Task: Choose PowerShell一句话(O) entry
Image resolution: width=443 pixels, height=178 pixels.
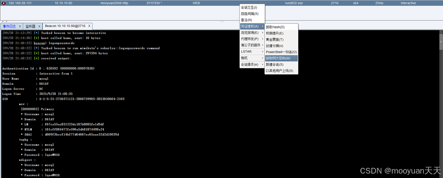Action: coord(281,52)
